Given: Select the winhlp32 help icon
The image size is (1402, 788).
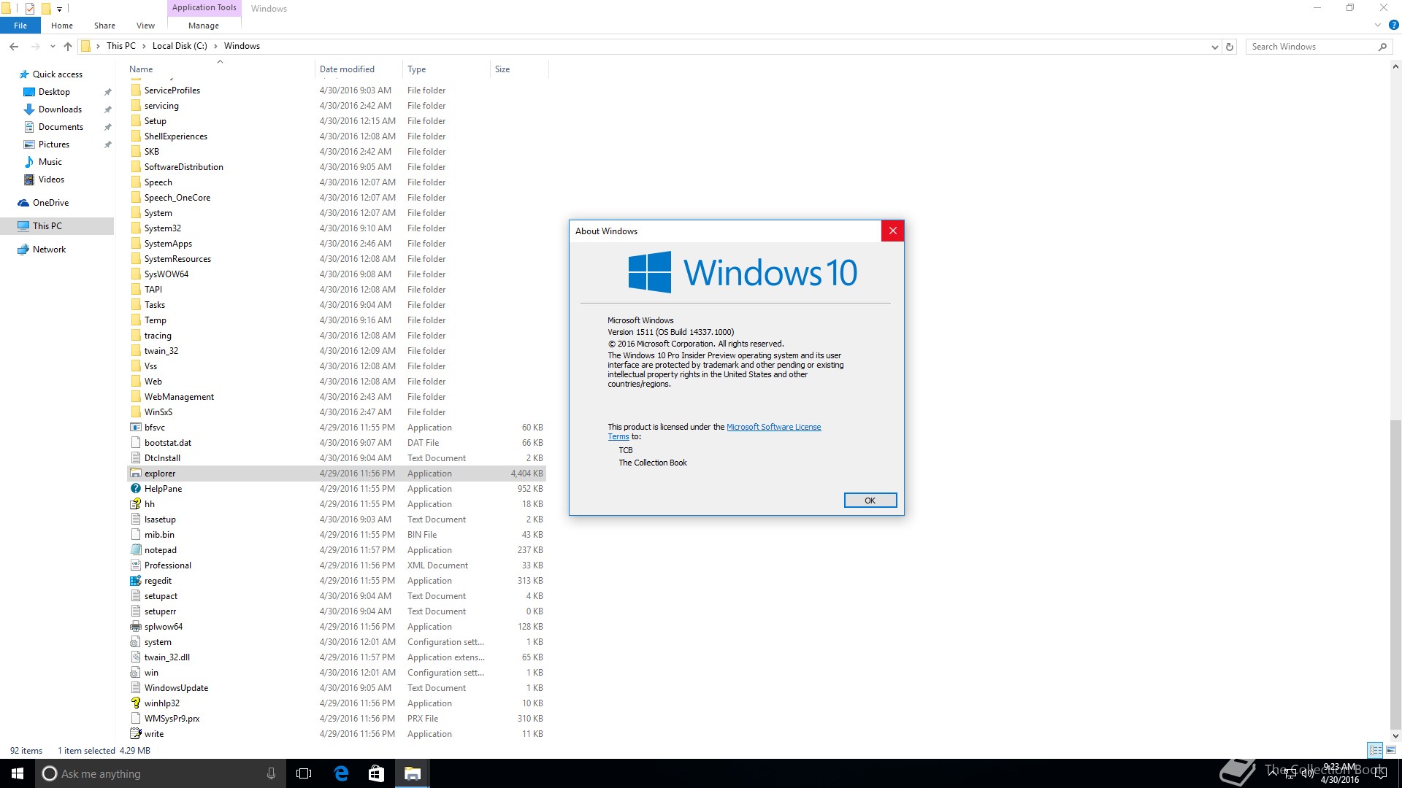Looking at the screenshot, I should click(136, 703).
